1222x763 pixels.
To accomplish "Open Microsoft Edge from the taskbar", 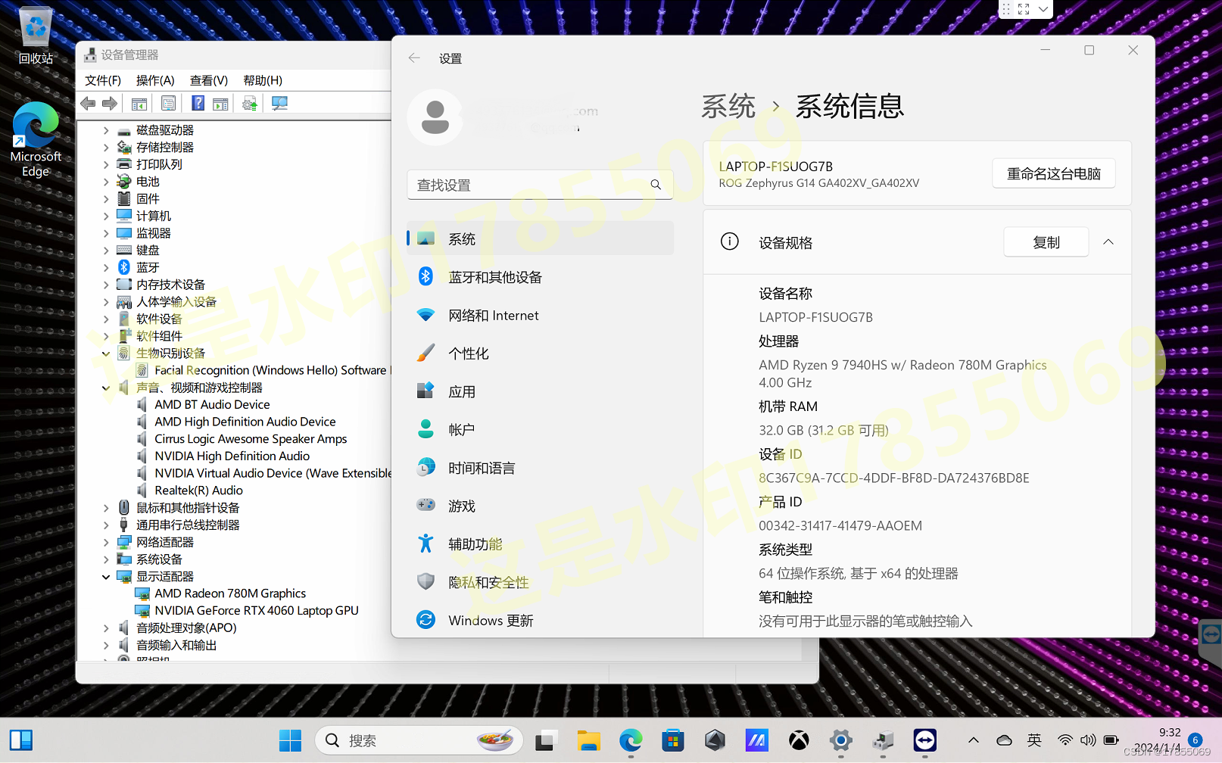I will (631, 740).
